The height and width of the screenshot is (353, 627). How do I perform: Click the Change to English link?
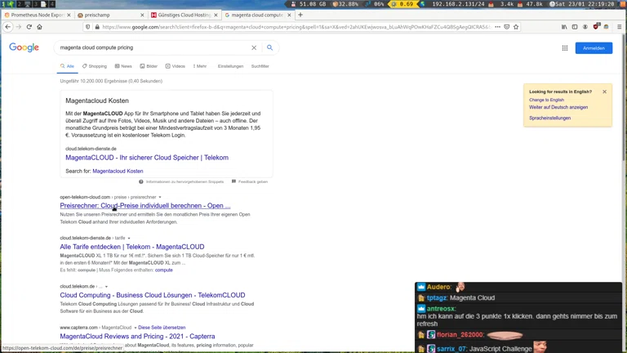tap(546, 100)
